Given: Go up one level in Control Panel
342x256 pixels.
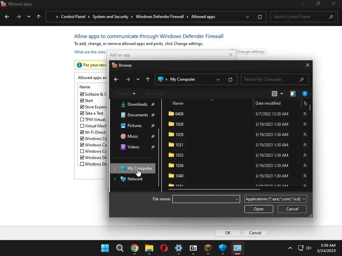Looking at the screenshot, I should tap(39, 17).
